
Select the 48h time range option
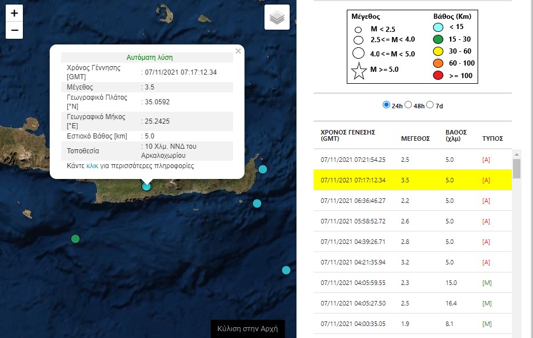pos(408,105)
